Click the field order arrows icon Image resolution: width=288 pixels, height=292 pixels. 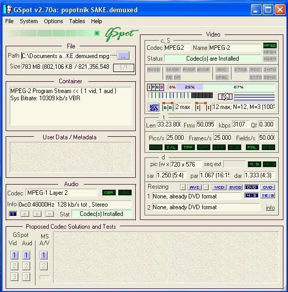click(225, 97)
